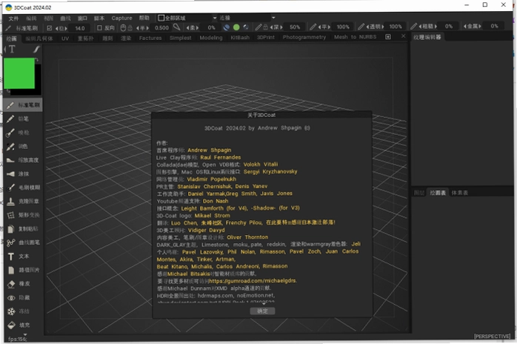Select the 隐藏 hide tool eye icon
The width and height of the screenshot is (517, 344).
click(11, 298)
